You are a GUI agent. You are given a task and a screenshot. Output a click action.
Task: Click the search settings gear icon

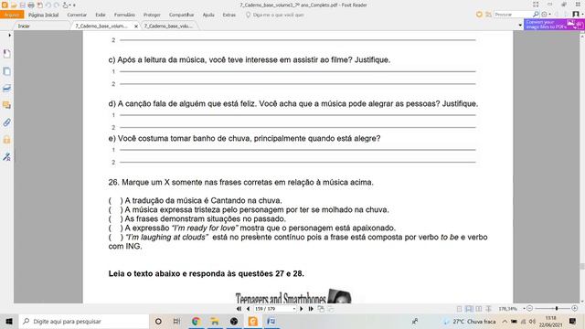click(545, 15)
